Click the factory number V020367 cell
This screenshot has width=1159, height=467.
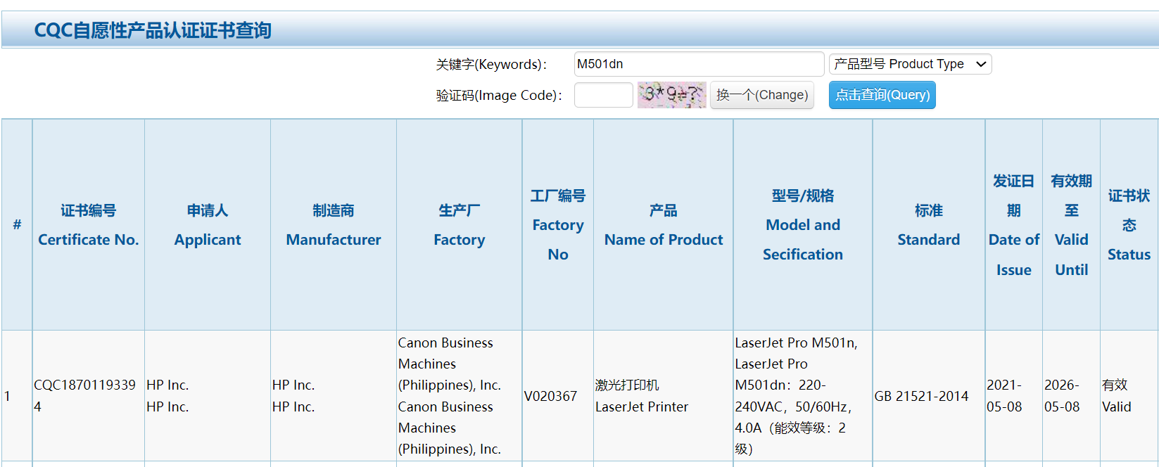(x=550, y=396)
